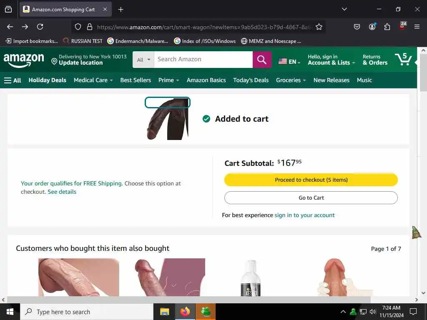Viewport: 427px width, 320px height.
Task: Open the taskbar clock showing 7:24 AM
Action: tap(391, 312)
